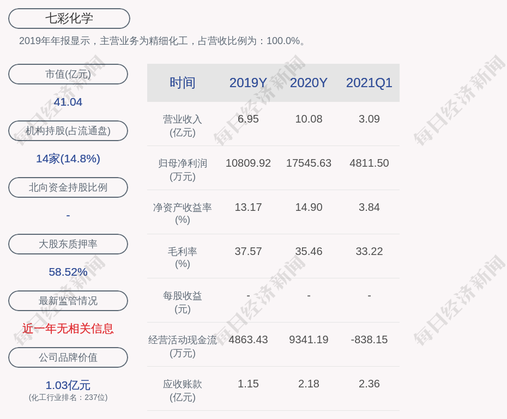507x419 pixels.
Task: Click the 2019年年报显示 description sentence
Action: click(162, 41)
